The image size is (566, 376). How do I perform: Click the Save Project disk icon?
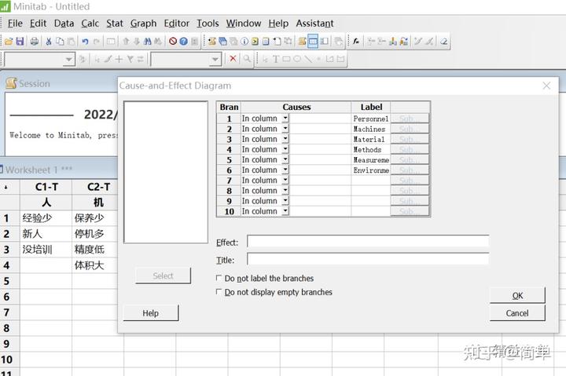[20, 42]
